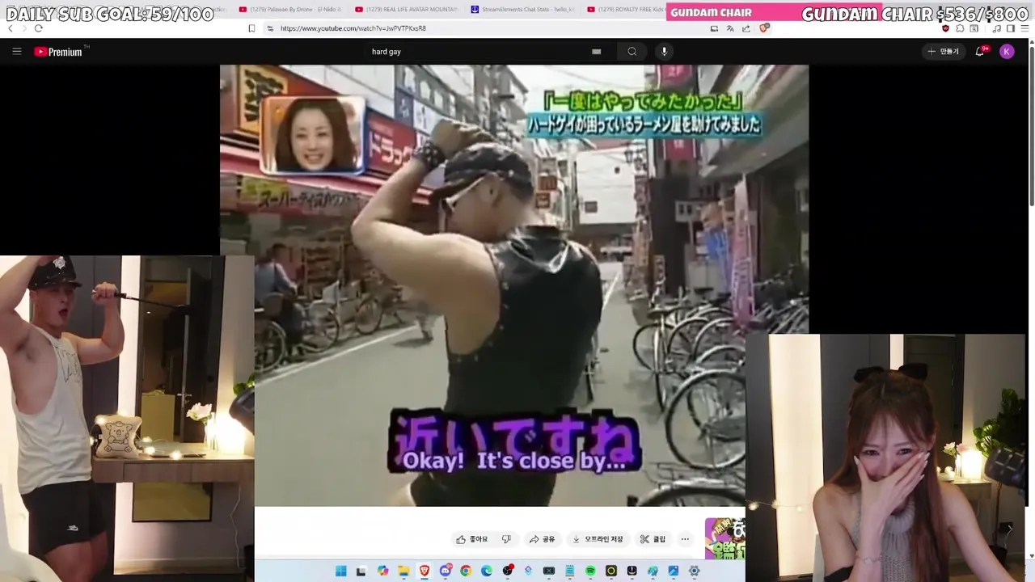Open OBS Studio from the taskbar
Screen dimensions: 1035x582
pos(507,571)
